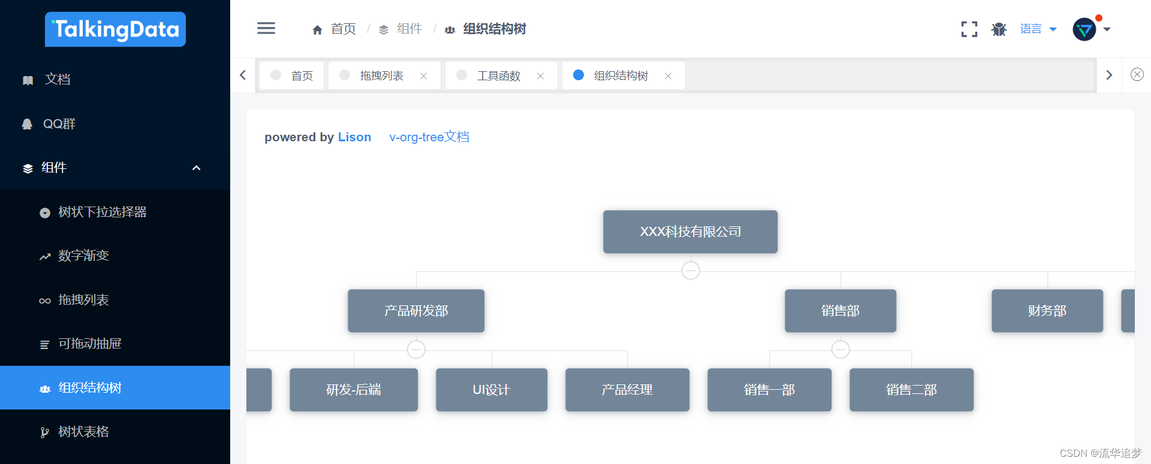Viewport: 1151px width, 464px height.
Task: Select the 产品经理 node
Action: [x=627, y=390]
